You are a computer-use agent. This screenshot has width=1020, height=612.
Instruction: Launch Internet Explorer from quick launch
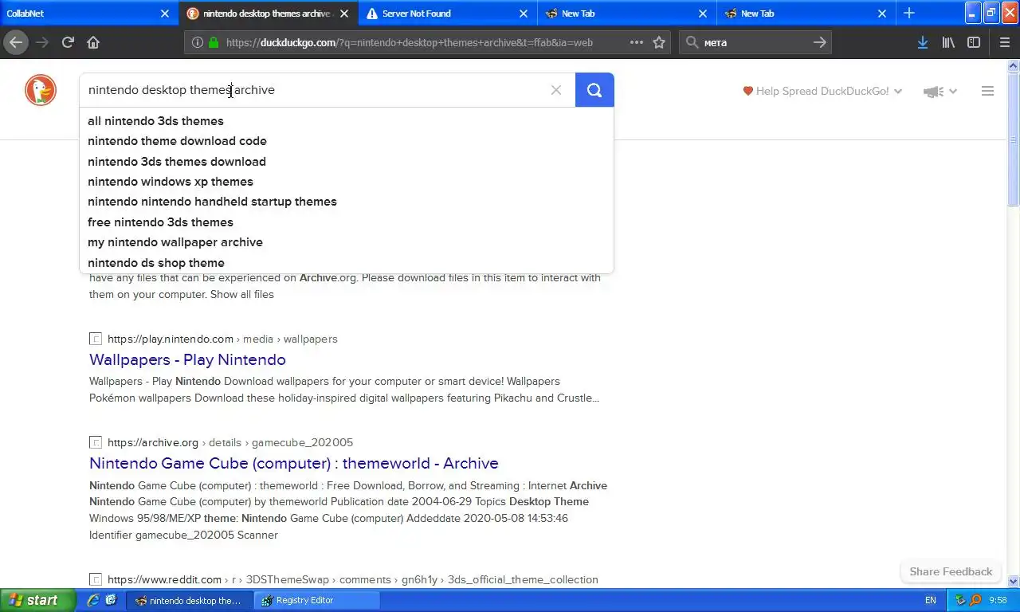(x=93, y=600)
